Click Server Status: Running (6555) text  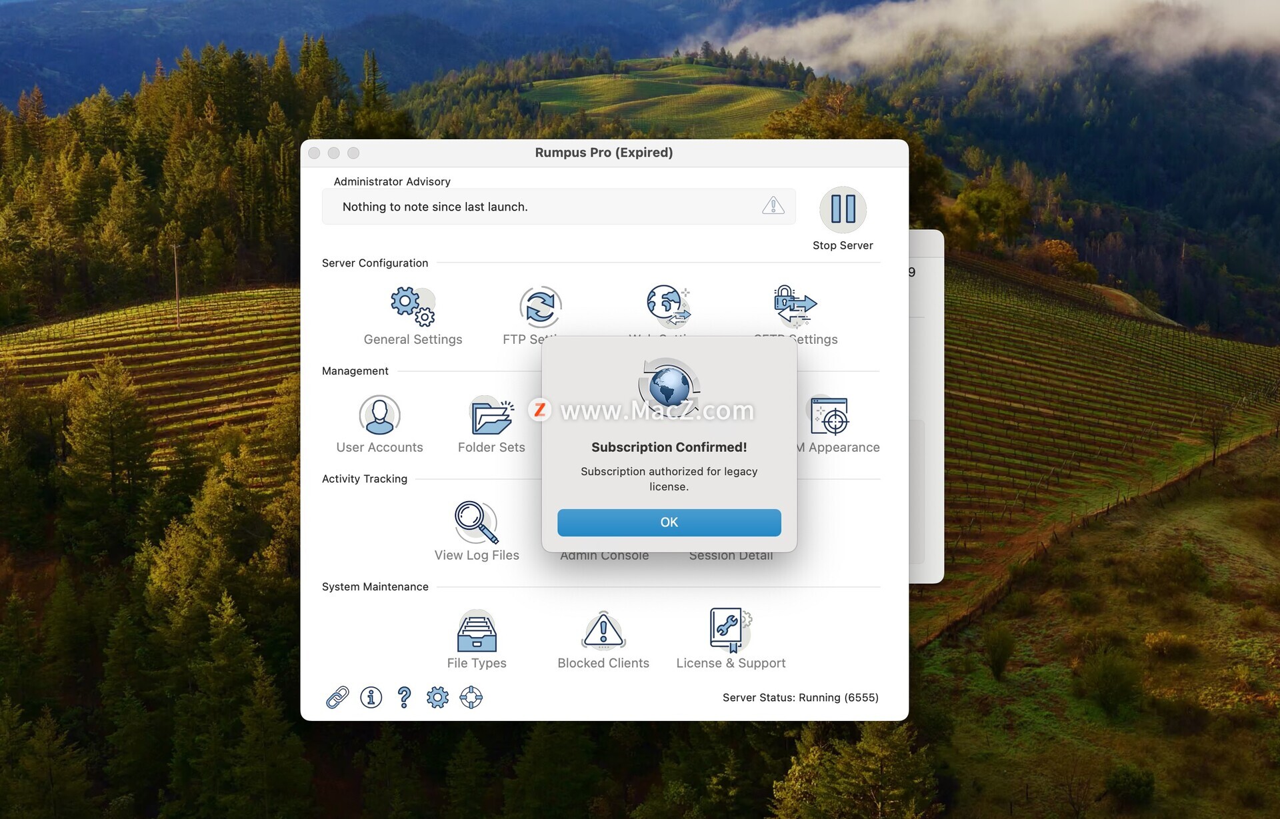tap(800, 698)
